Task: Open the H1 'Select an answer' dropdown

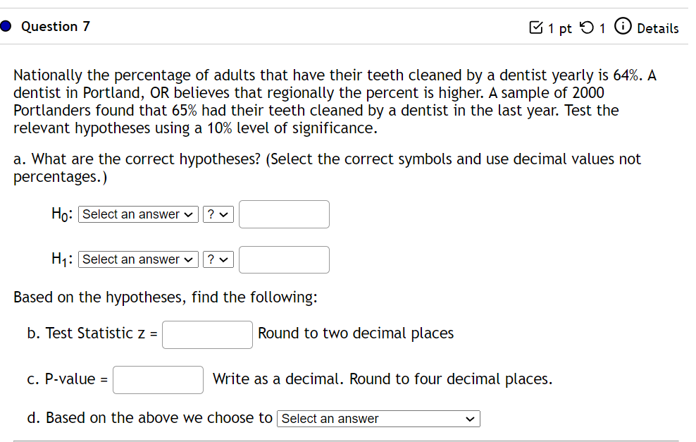Action: tap(139, 259)
